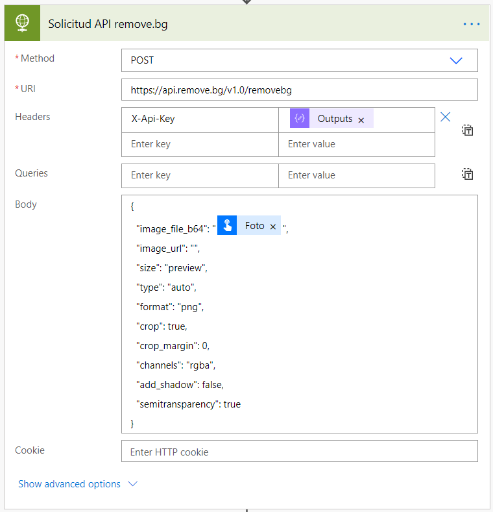This screenshot has height=512, width=493.
Task: Remove the Foto token from body
Action: coord(273,226)
